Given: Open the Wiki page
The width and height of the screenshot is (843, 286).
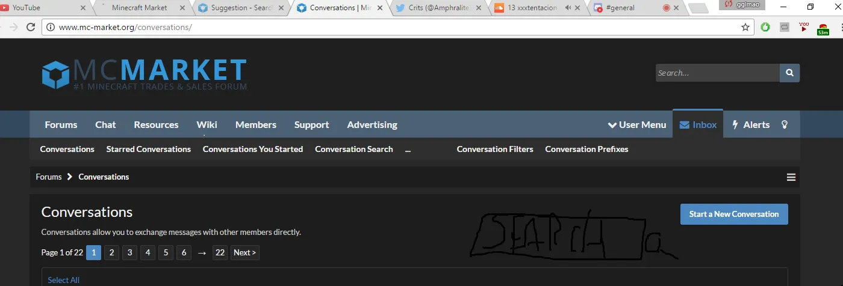Looking at the screenshot, I should tap(207, 124).
